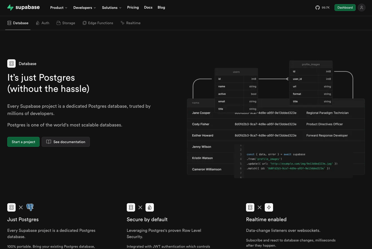The width and height of the screenshot is (372, 249).
Task: Click the Storage archive icon
Action: pos(59,23)
